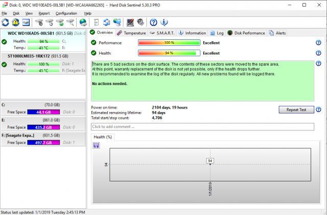Open the help question mark toolbar icon
The width and height of the screenshot is (327, 215).
(x=153, y=22)
